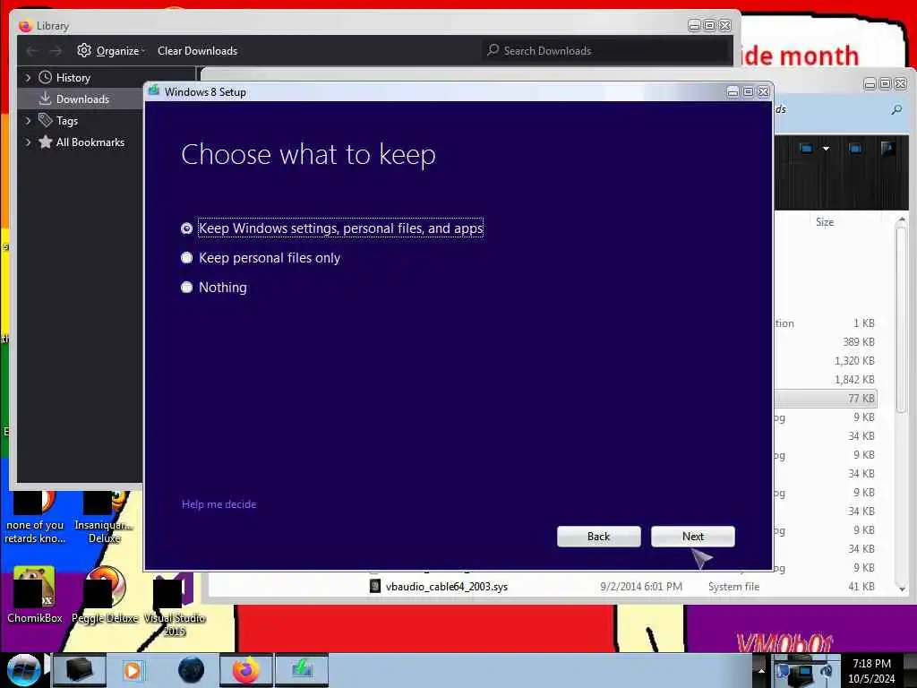
Task: Expand the History tree item
Action: point(28,77)
